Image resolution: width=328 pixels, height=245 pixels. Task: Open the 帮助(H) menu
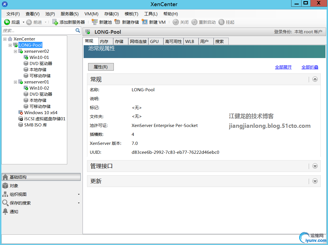[x=170, y=14]
